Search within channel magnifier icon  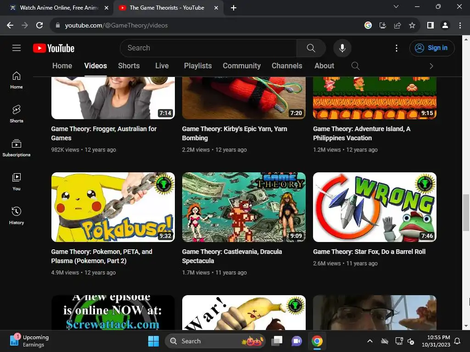tap(355, 66)
